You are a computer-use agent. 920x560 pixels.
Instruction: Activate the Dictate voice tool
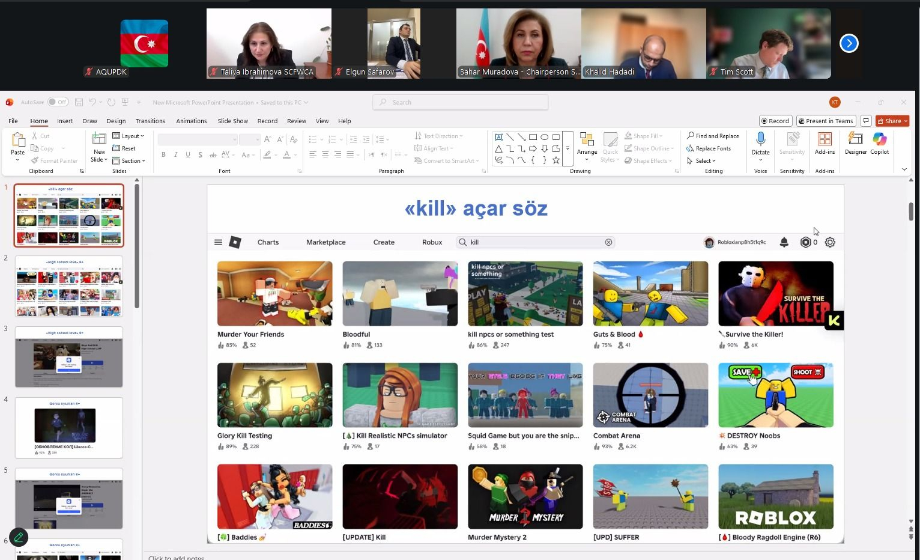(x=760, y=142)
